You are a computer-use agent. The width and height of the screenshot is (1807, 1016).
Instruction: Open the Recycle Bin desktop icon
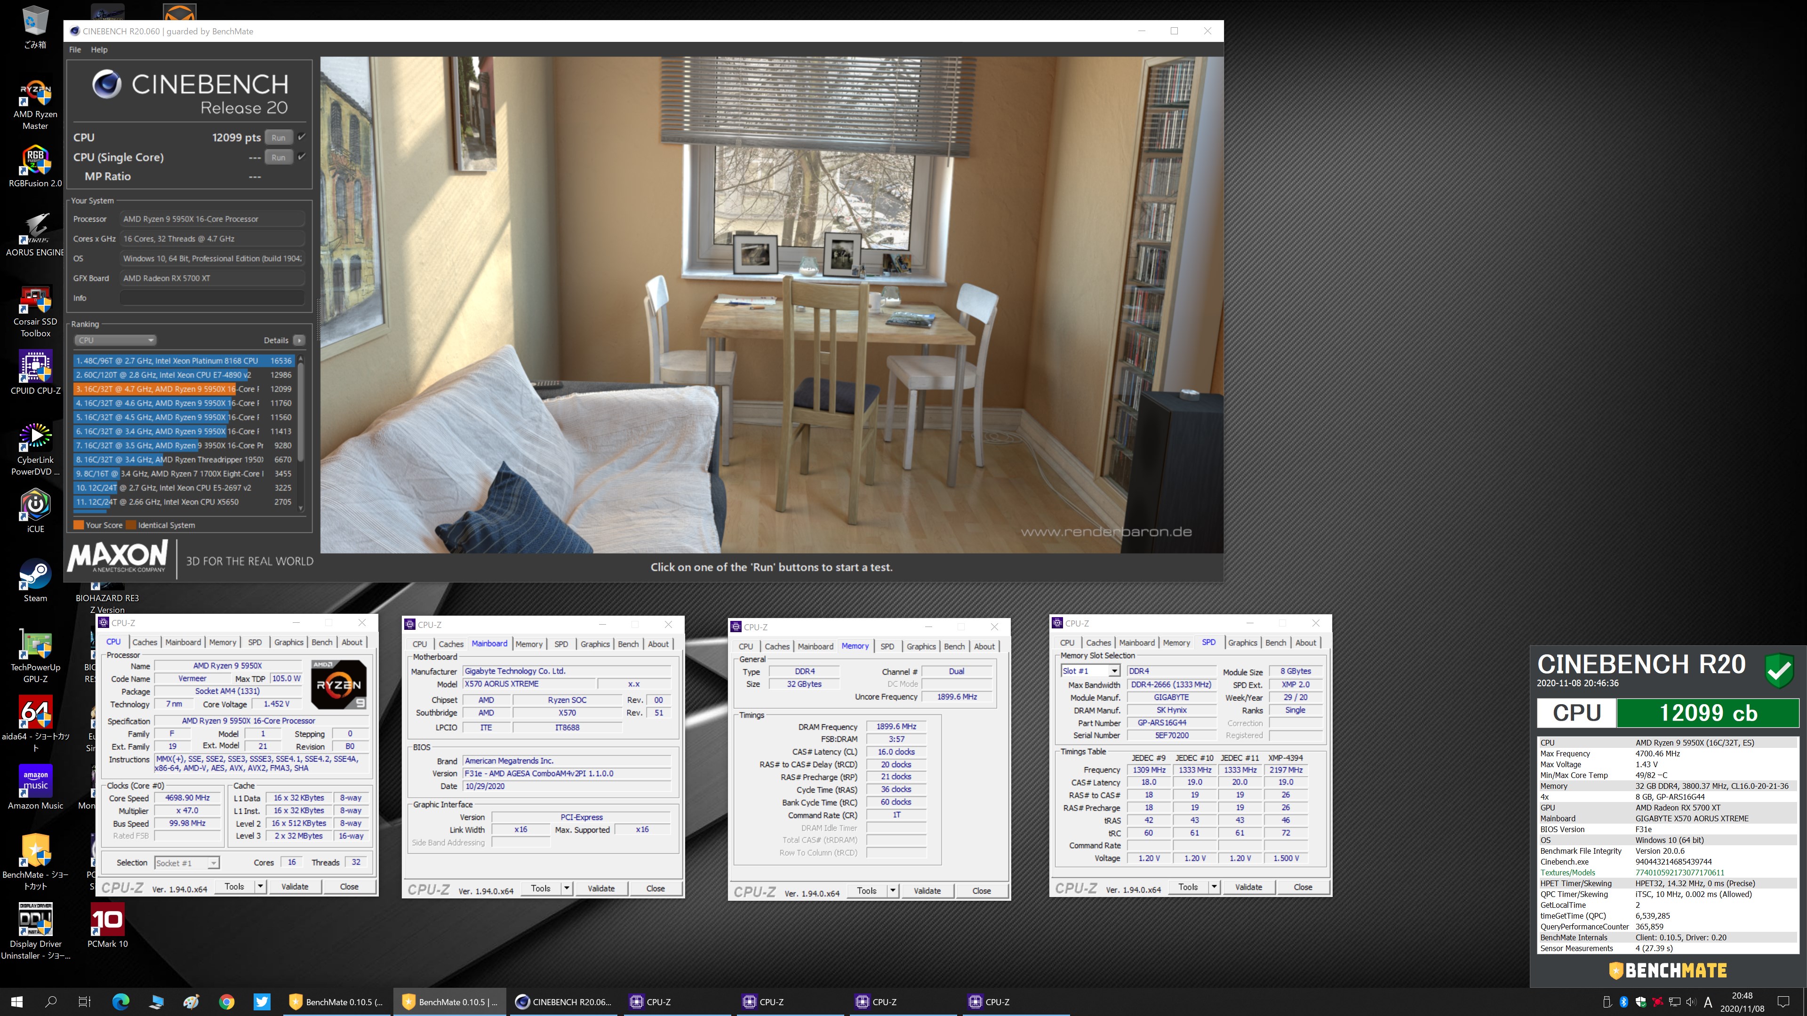pos(35,27)
